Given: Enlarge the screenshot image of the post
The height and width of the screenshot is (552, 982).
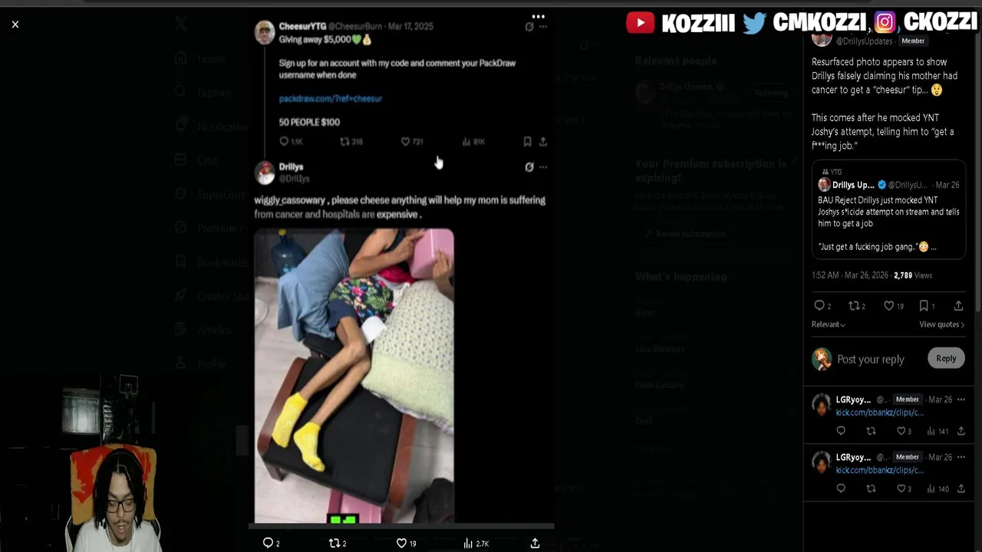Looking at the screenshot, I should (x=354, y=376).
